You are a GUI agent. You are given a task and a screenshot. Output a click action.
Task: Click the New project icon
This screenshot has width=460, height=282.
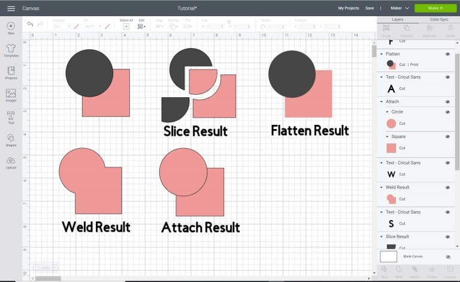[x=11, y=26]
